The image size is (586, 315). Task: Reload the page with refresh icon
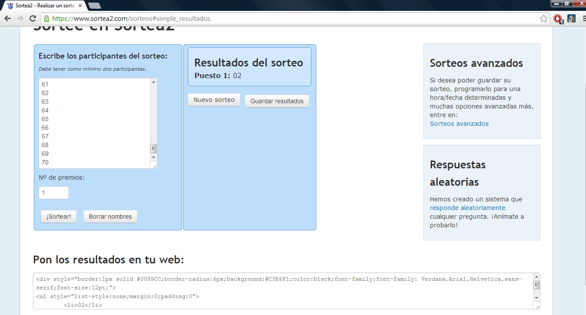click(x=33, y=19)
